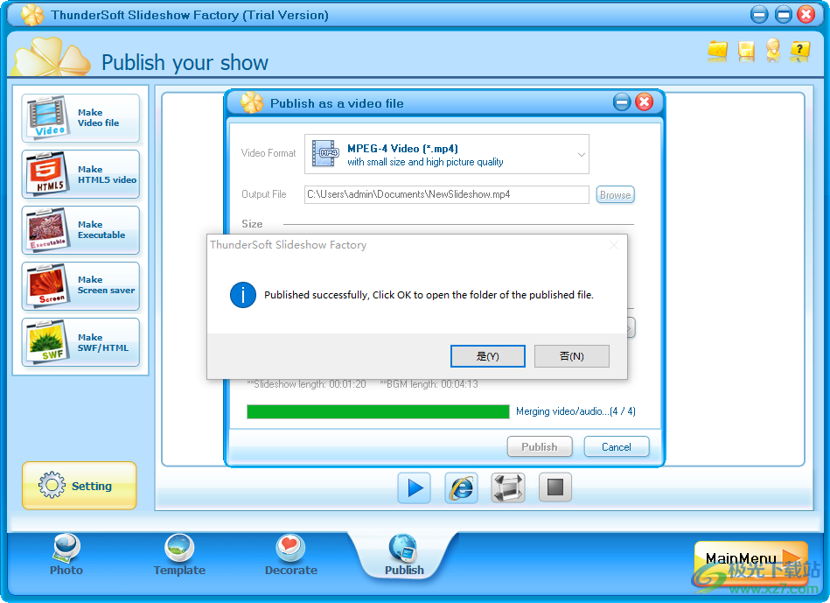Close the ThunderSoft Slideshow Factory window
This screenshot has width=830, height=603.
pos(806,15)
